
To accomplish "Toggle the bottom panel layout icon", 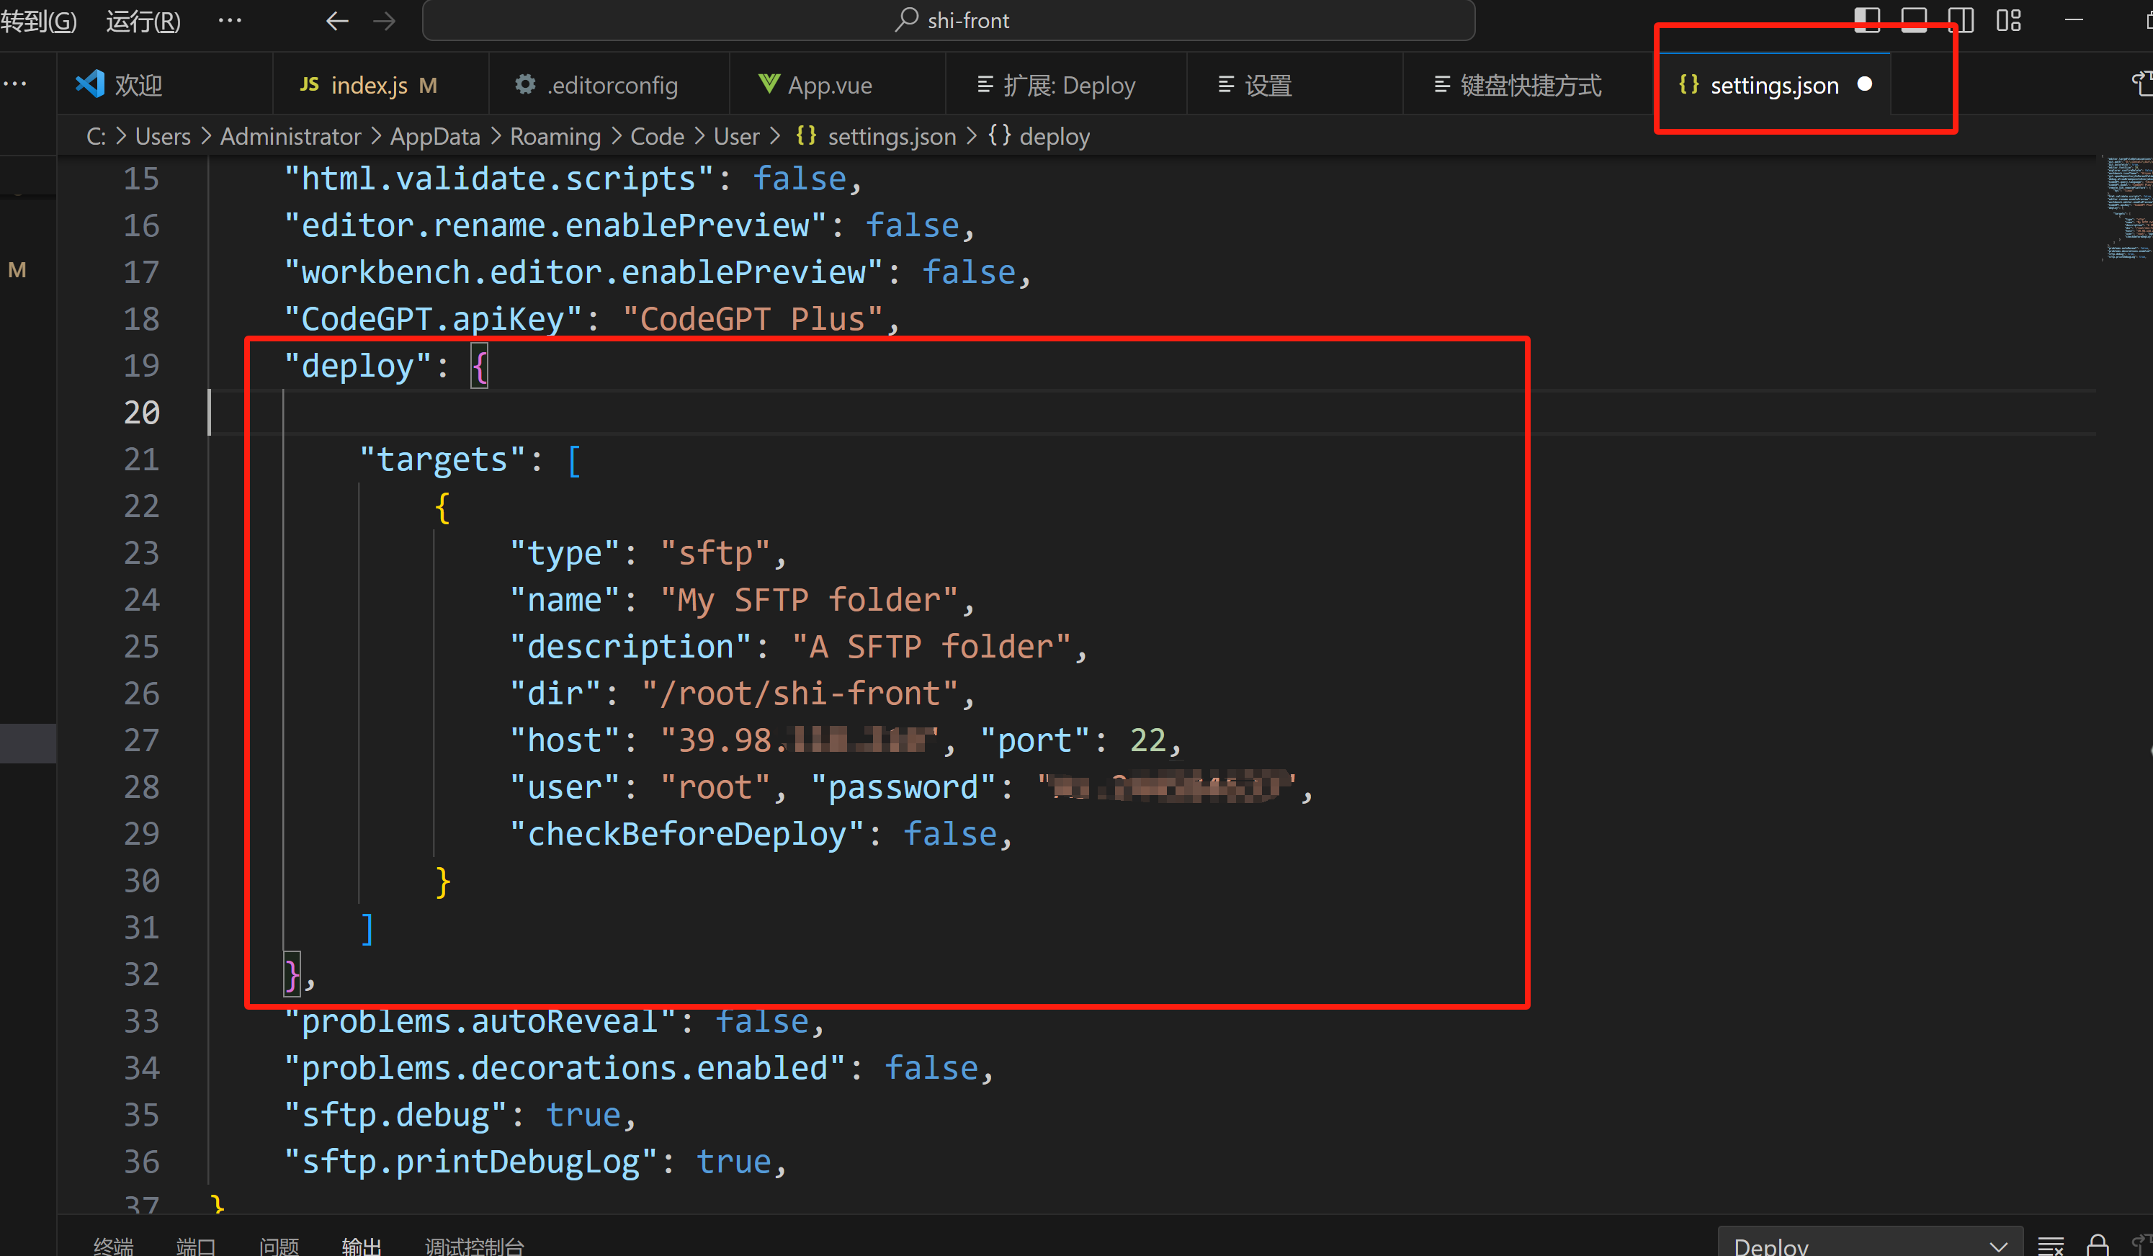I will (x=1914, y=19).
